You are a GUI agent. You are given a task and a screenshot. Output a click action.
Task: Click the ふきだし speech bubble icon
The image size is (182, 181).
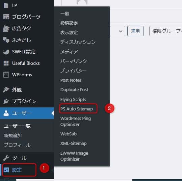6,40
